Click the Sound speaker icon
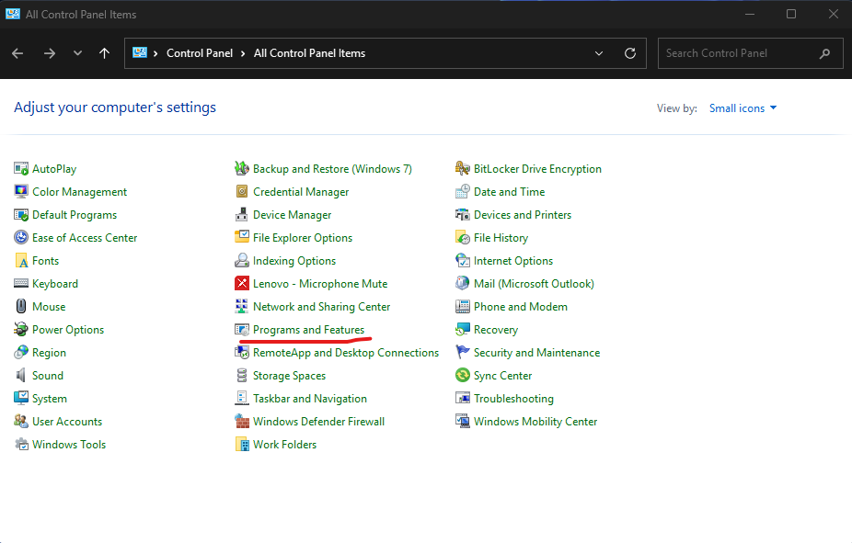Image resolution: width=852 pixels, height=543 pixels. coord(21,376)
